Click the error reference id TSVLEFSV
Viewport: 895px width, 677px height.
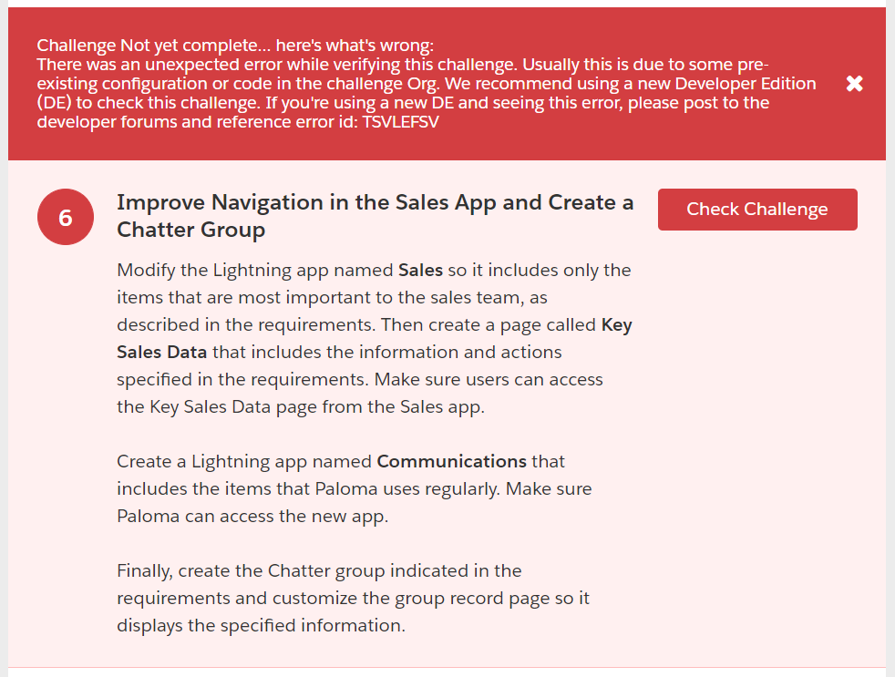(401, 122)
